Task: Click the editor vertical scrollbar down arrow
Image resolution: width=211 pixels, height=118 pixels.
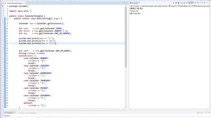Action: [126, 107]
